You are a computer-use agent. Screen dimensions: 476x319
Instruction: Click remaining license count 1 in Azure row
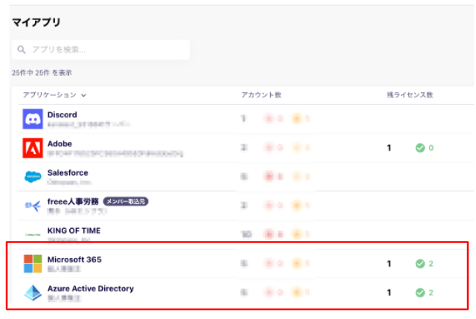click(389, 292)
